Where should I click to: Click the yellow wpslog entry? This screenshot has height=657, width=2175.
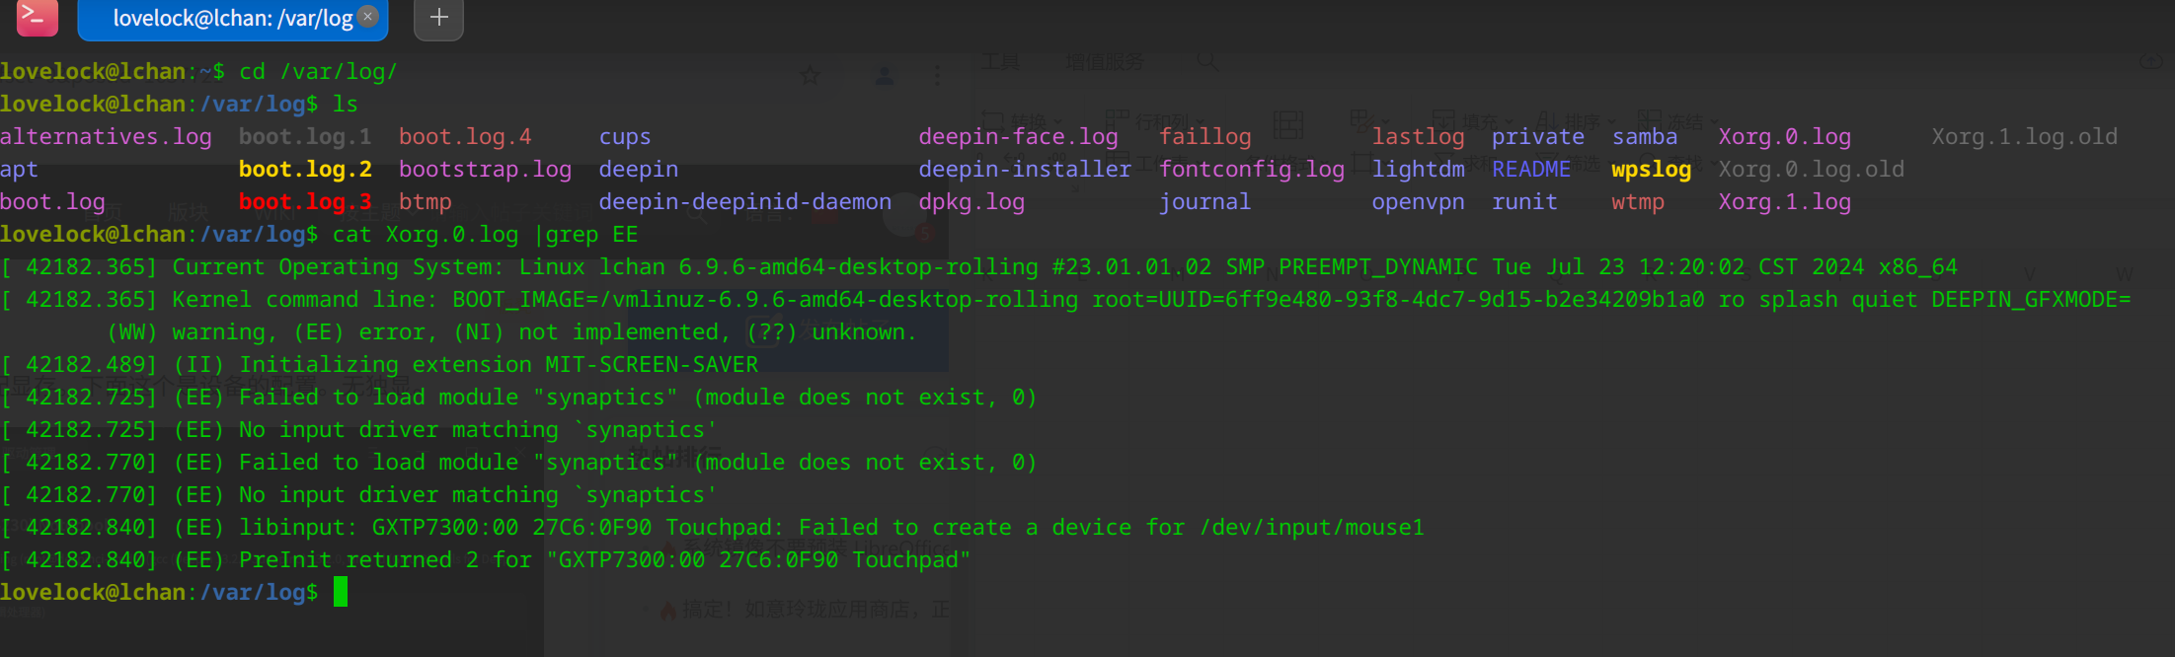(1651, 170)
